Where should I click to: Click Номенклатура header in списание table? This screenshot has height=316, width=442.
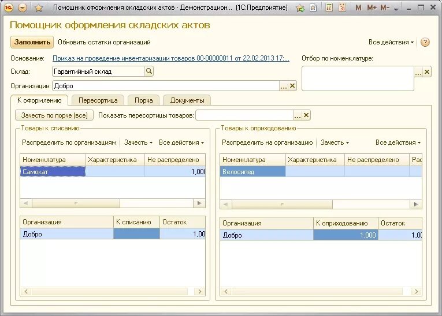click(x=53, y=160)
